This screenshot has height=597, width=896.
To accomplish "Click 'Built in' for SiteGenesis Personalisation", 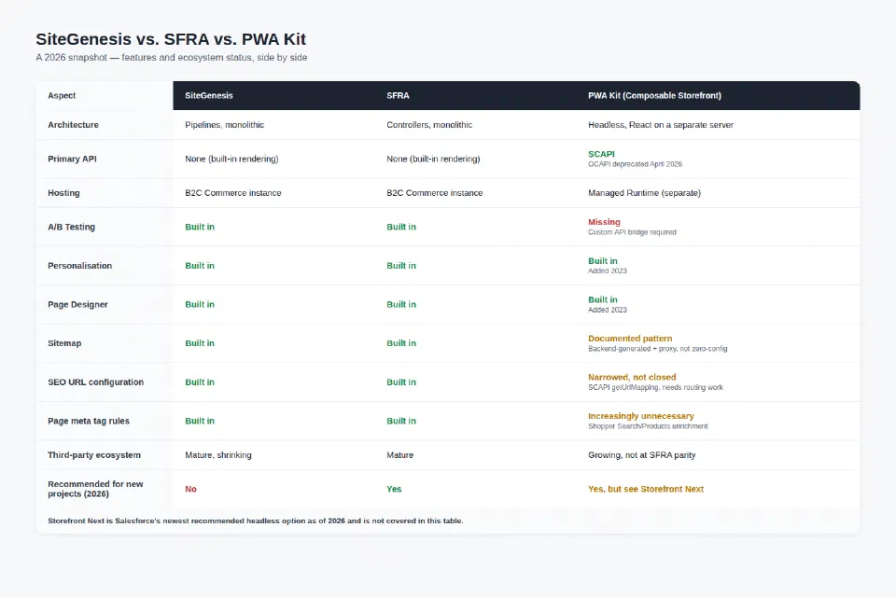I will (200, 266).
